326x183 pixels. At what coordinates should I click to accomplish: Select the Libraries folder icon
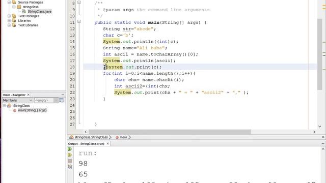[14, 20]
